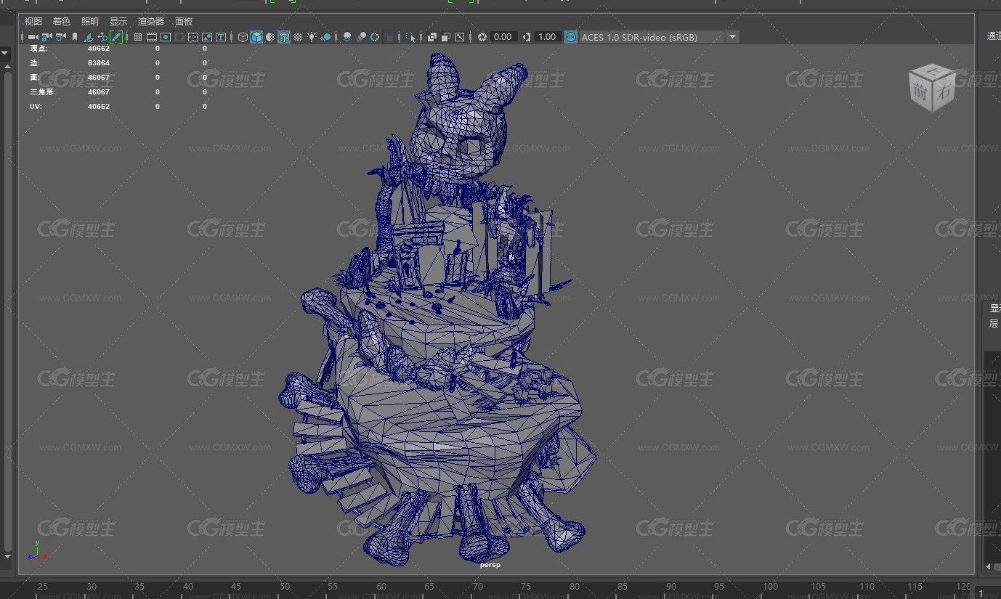This screenshot has height=599, width=1001.
Task: Open the 视图 menu
Action: (x=33, y=22)
